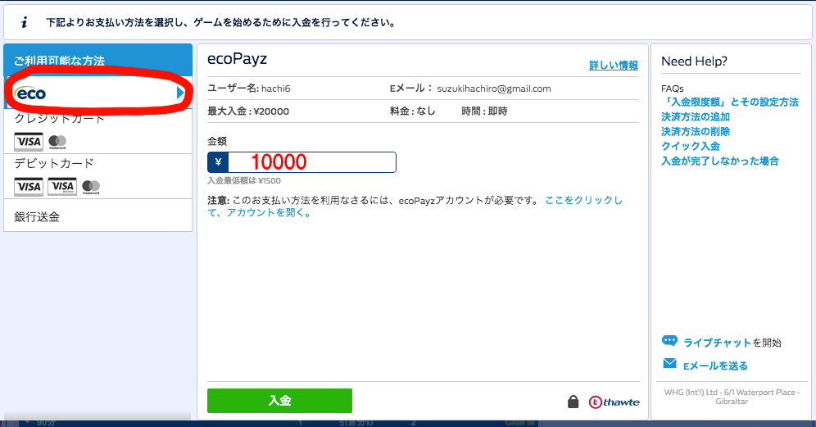Click the email envelope icon
The width and height of the screenshot is (816, 427).
click(x=669, y=364)
